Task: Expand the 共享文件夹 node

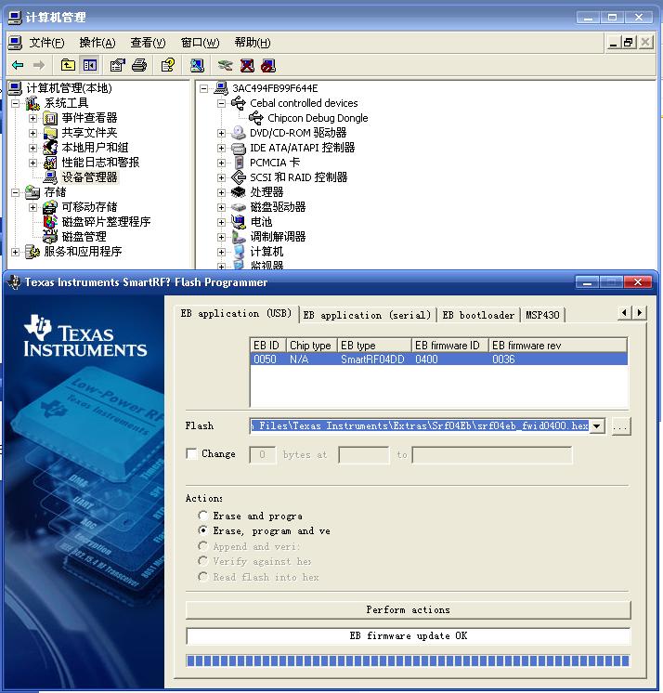Action: (32, 133)
